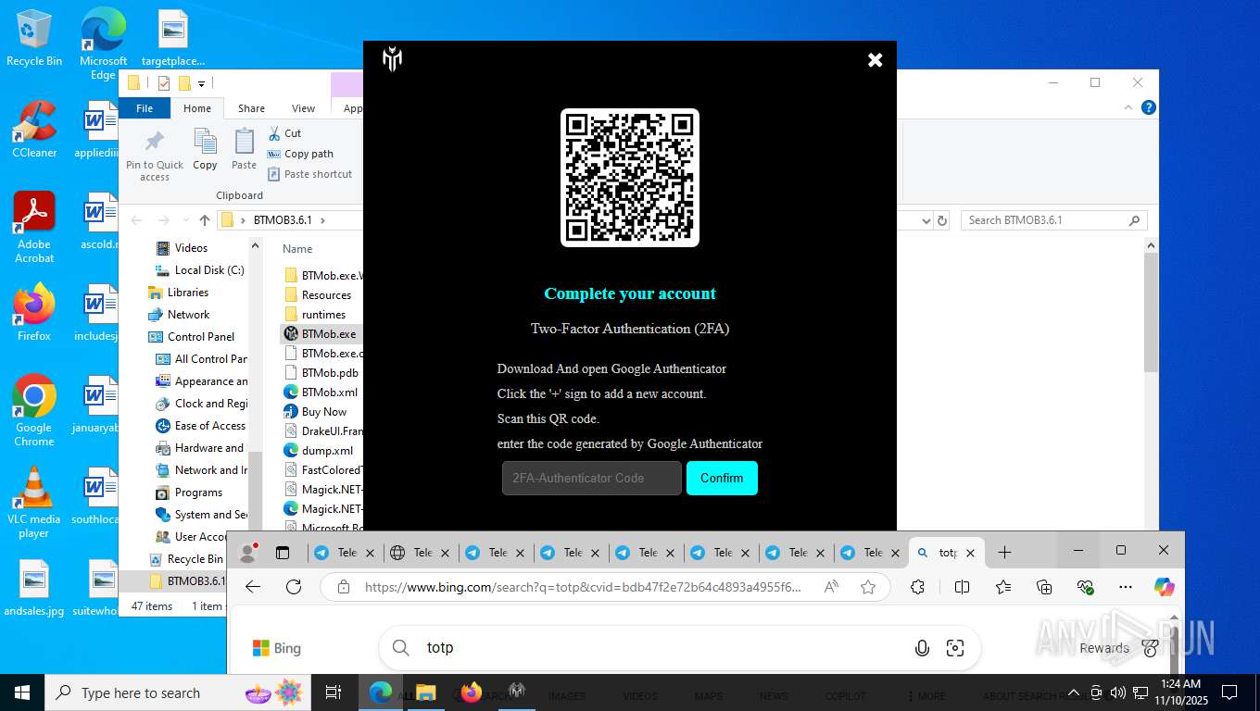The image size is (1260, 711).
Task: Click the 2FA-Authenticator Code input field
Action: pos(592,478)
